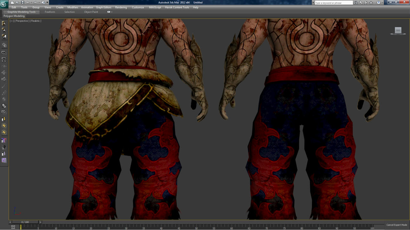This screenshot has height=230, width=410.
Task: Open the Modifiers menu
Action: tap(73, 7)
